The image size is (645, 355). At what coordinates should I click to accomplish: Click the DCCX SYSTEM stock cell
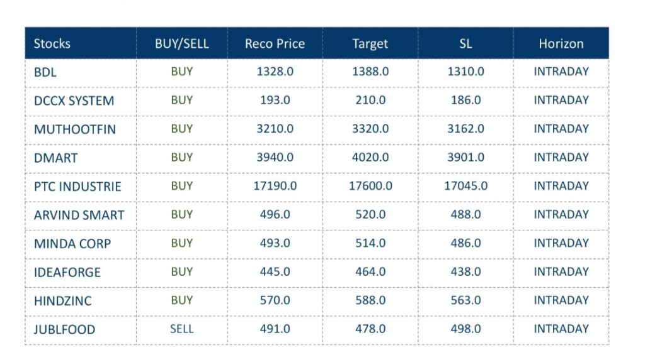pos(74,101)
